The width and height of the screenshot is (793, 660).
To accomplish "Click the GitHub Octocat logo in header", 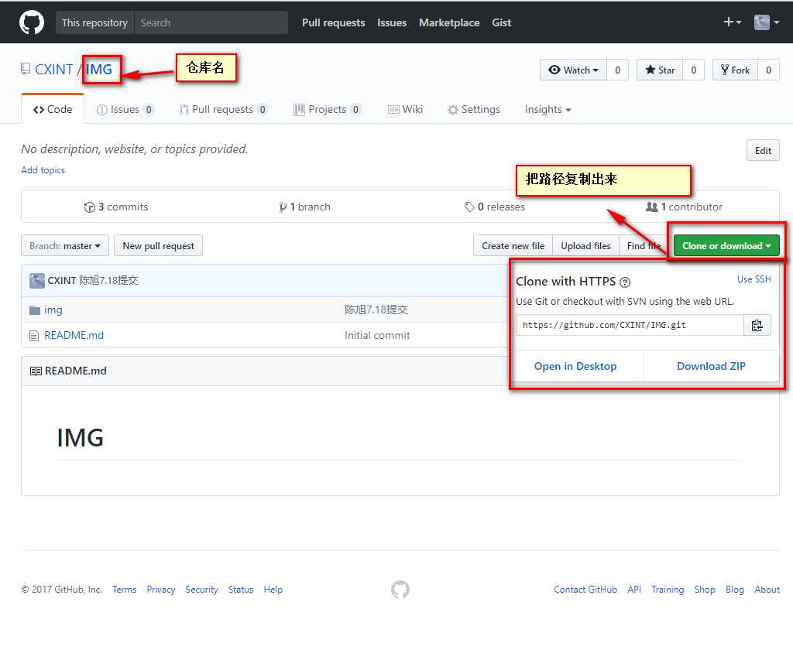I will coord(31,22).
